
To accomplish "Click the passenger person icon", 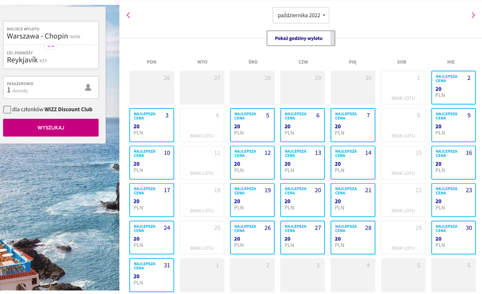I will tap(88, 87).
